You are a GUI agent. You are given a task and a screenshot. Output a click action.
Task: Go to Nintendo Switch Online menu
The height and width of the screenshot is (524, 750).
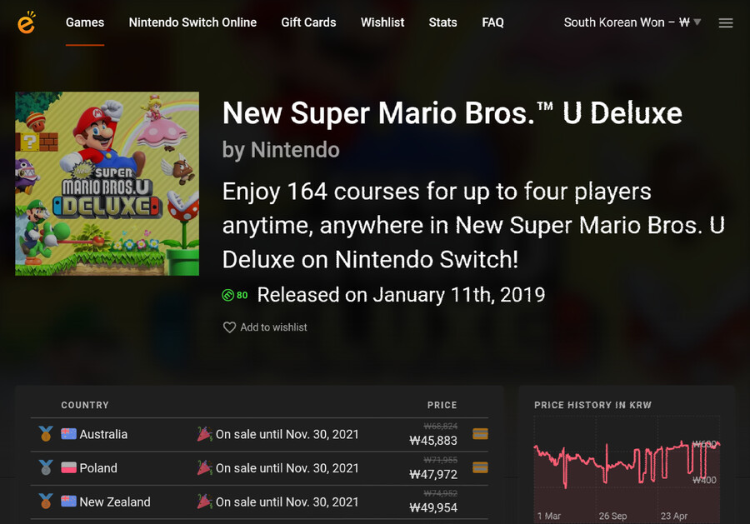[x=192, y=22]
